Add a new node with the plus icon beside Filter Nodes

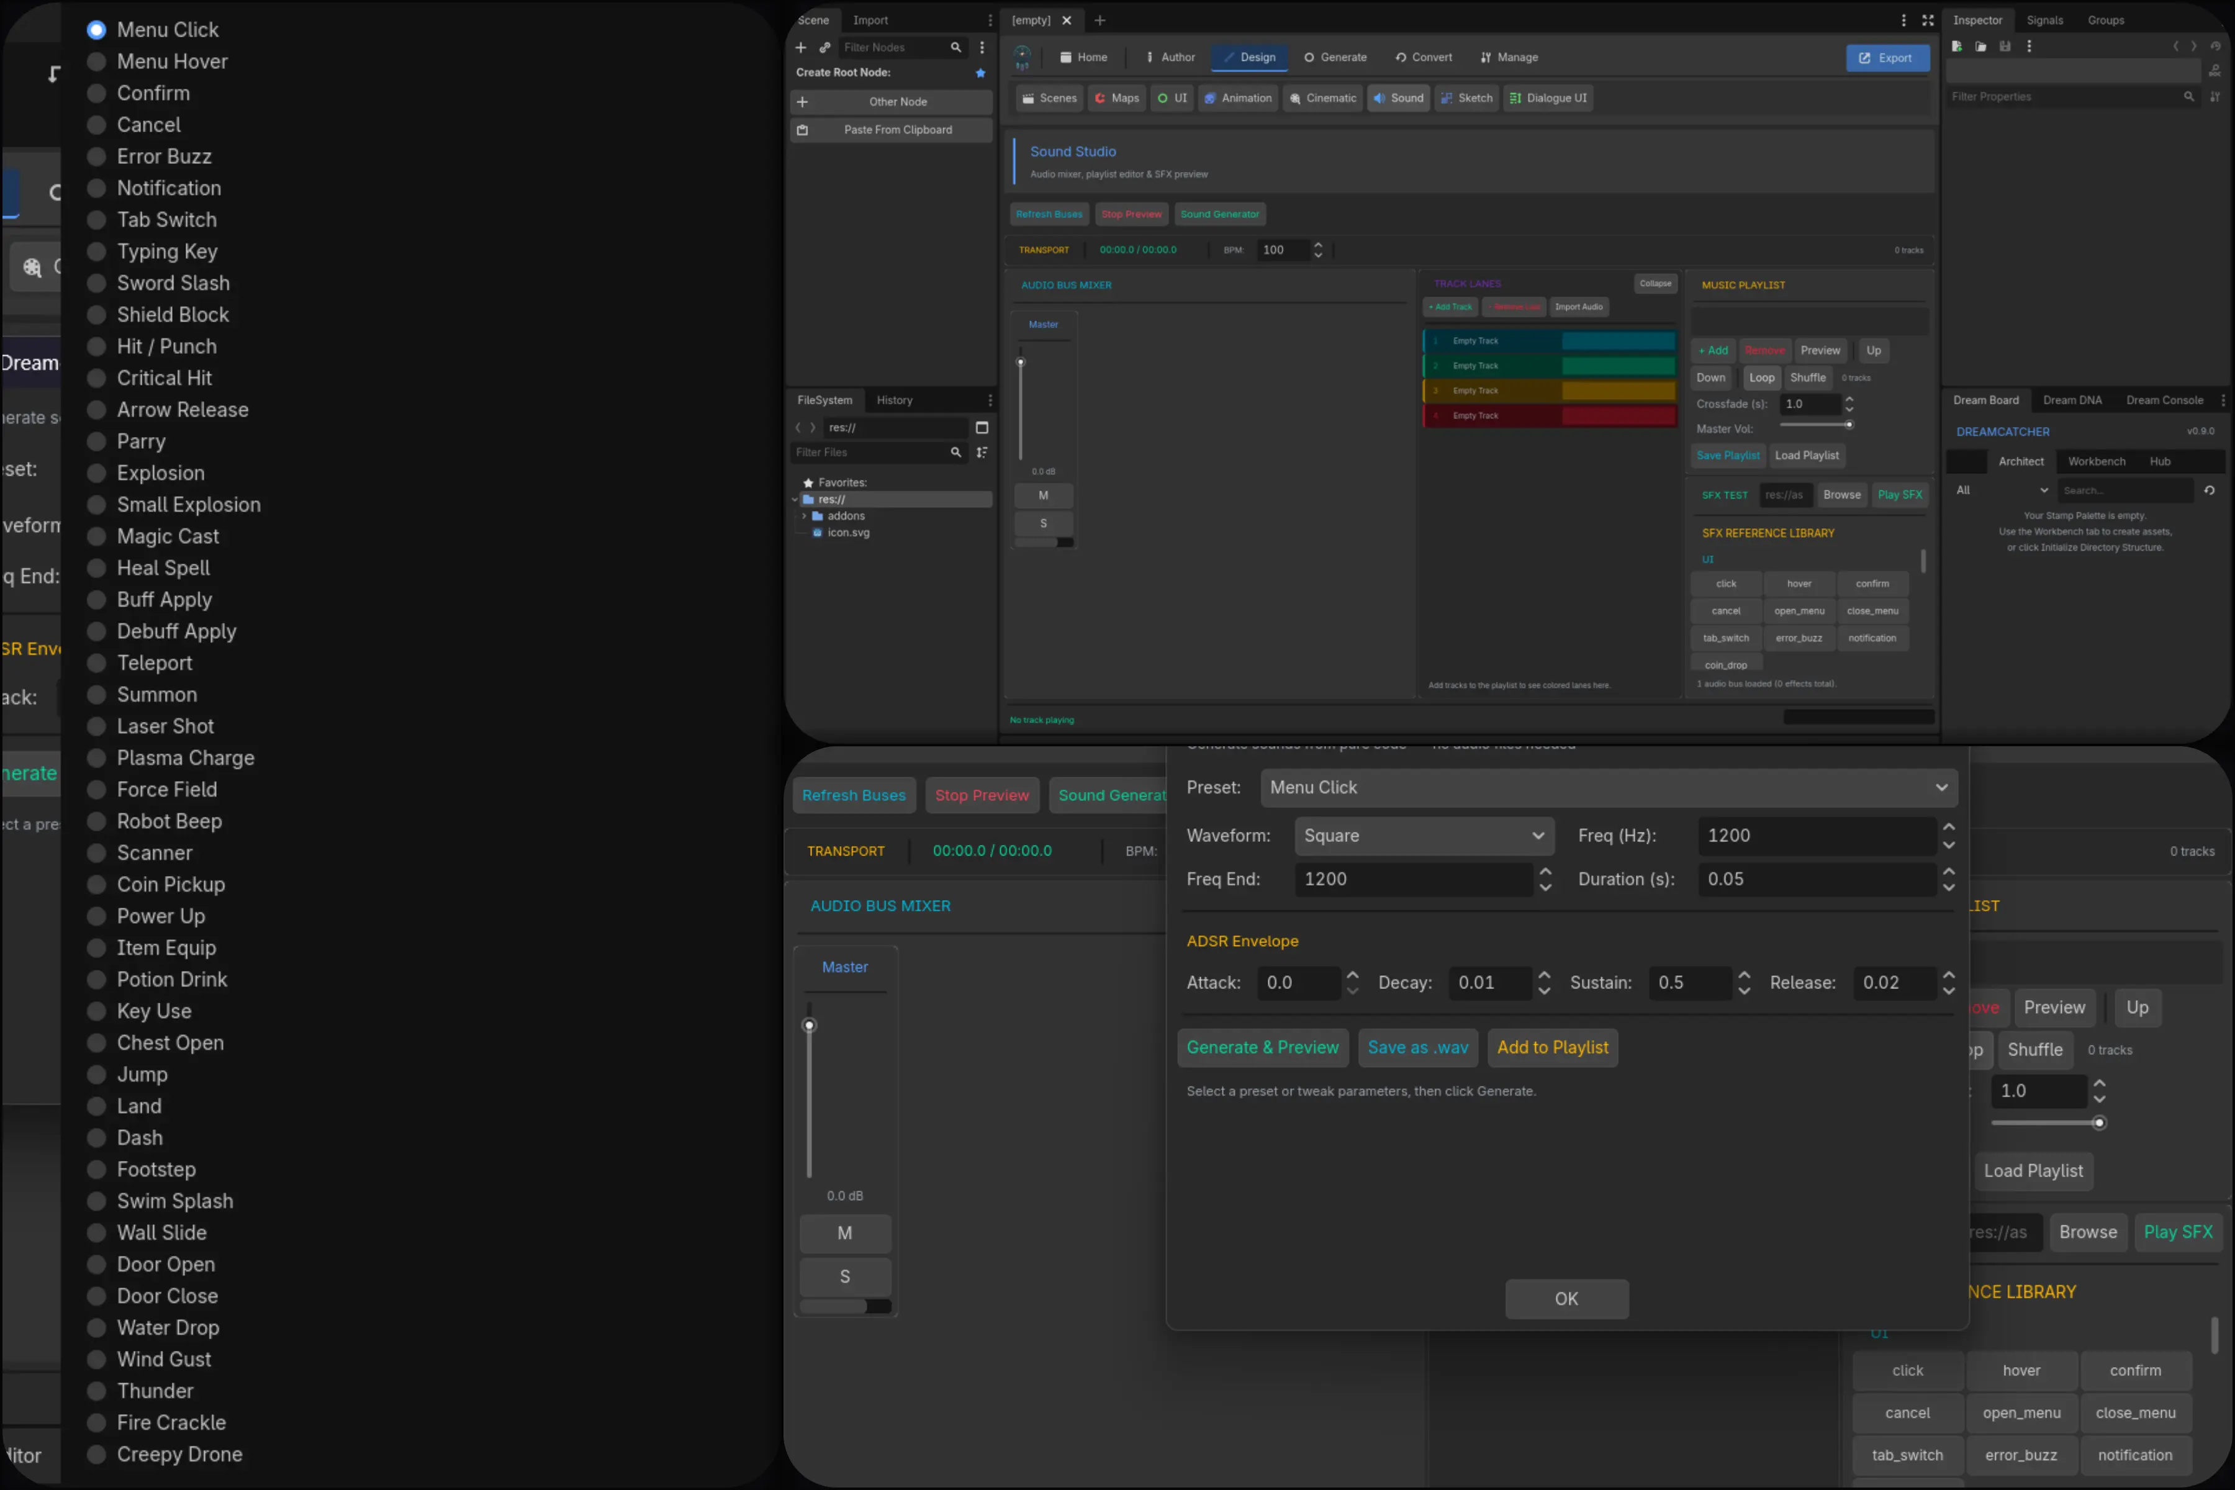(x=800, y=48)
